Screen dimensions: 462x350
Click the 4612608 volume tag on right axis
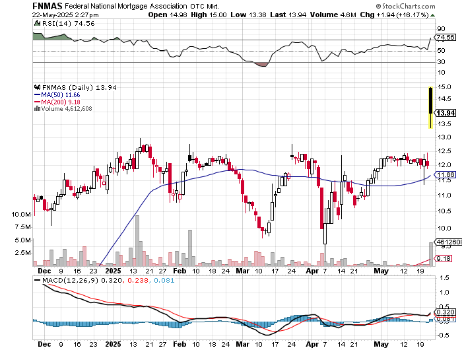pyautogui.click(x=448, y=242)
